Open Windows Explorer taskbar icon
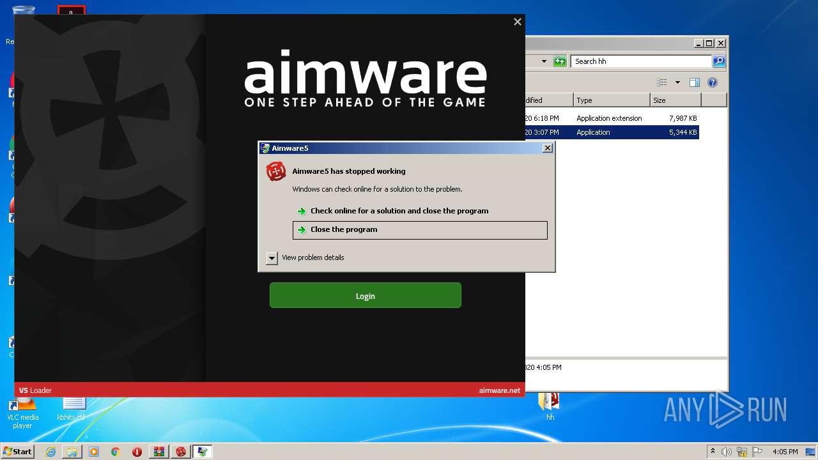The height and width of the screenshot is (460, 818). (72, 452)
